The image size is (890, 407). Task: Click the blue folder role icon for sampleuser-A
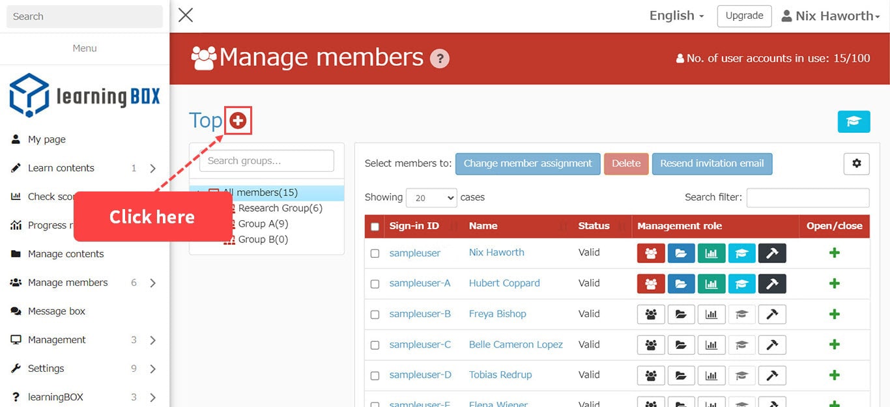(x=681, y=284)
